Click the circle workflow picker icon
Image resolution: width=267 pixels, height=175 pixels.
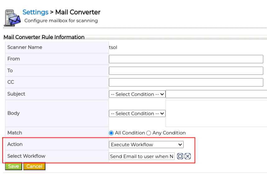(180, 156)
